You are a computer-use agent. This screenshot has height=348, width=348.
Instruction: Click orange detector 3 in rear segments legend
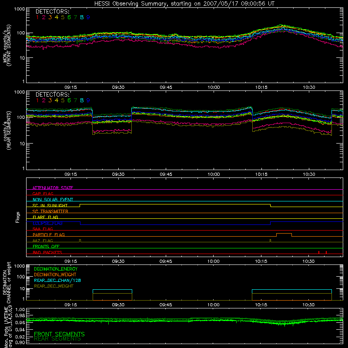point(50,100)
